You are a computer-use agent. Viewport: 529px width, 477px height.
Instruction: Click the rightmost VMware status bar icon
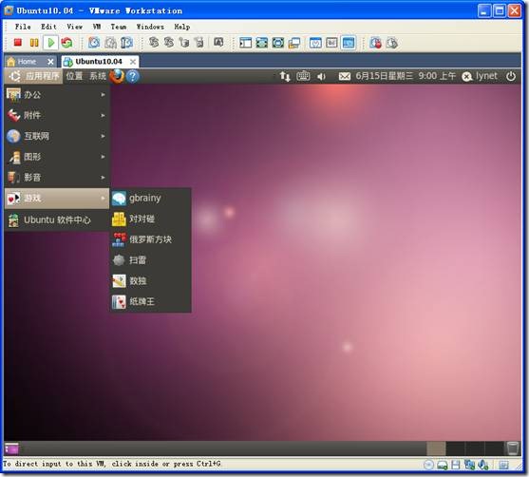coord(503,466)
